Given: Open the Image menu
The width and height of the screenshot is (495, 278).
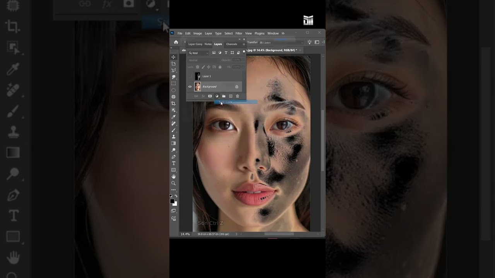Looking at the screenshot, I should tap(198, 33).
